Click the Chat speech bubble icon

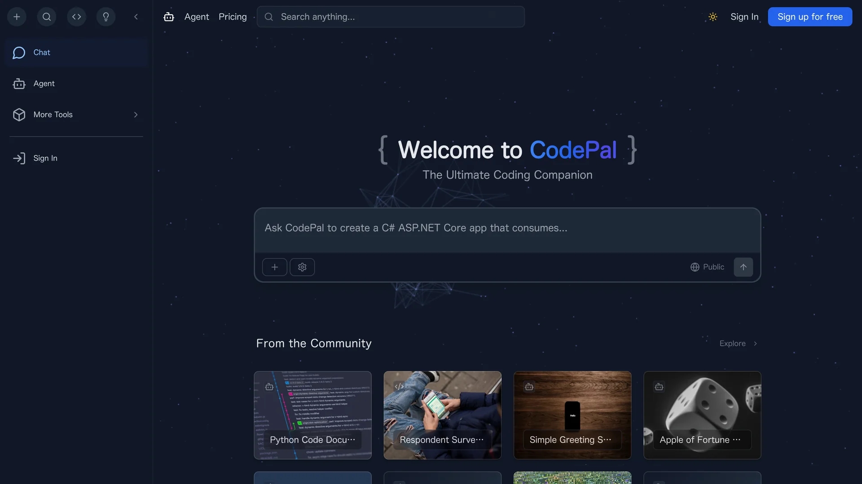point(19,53)
